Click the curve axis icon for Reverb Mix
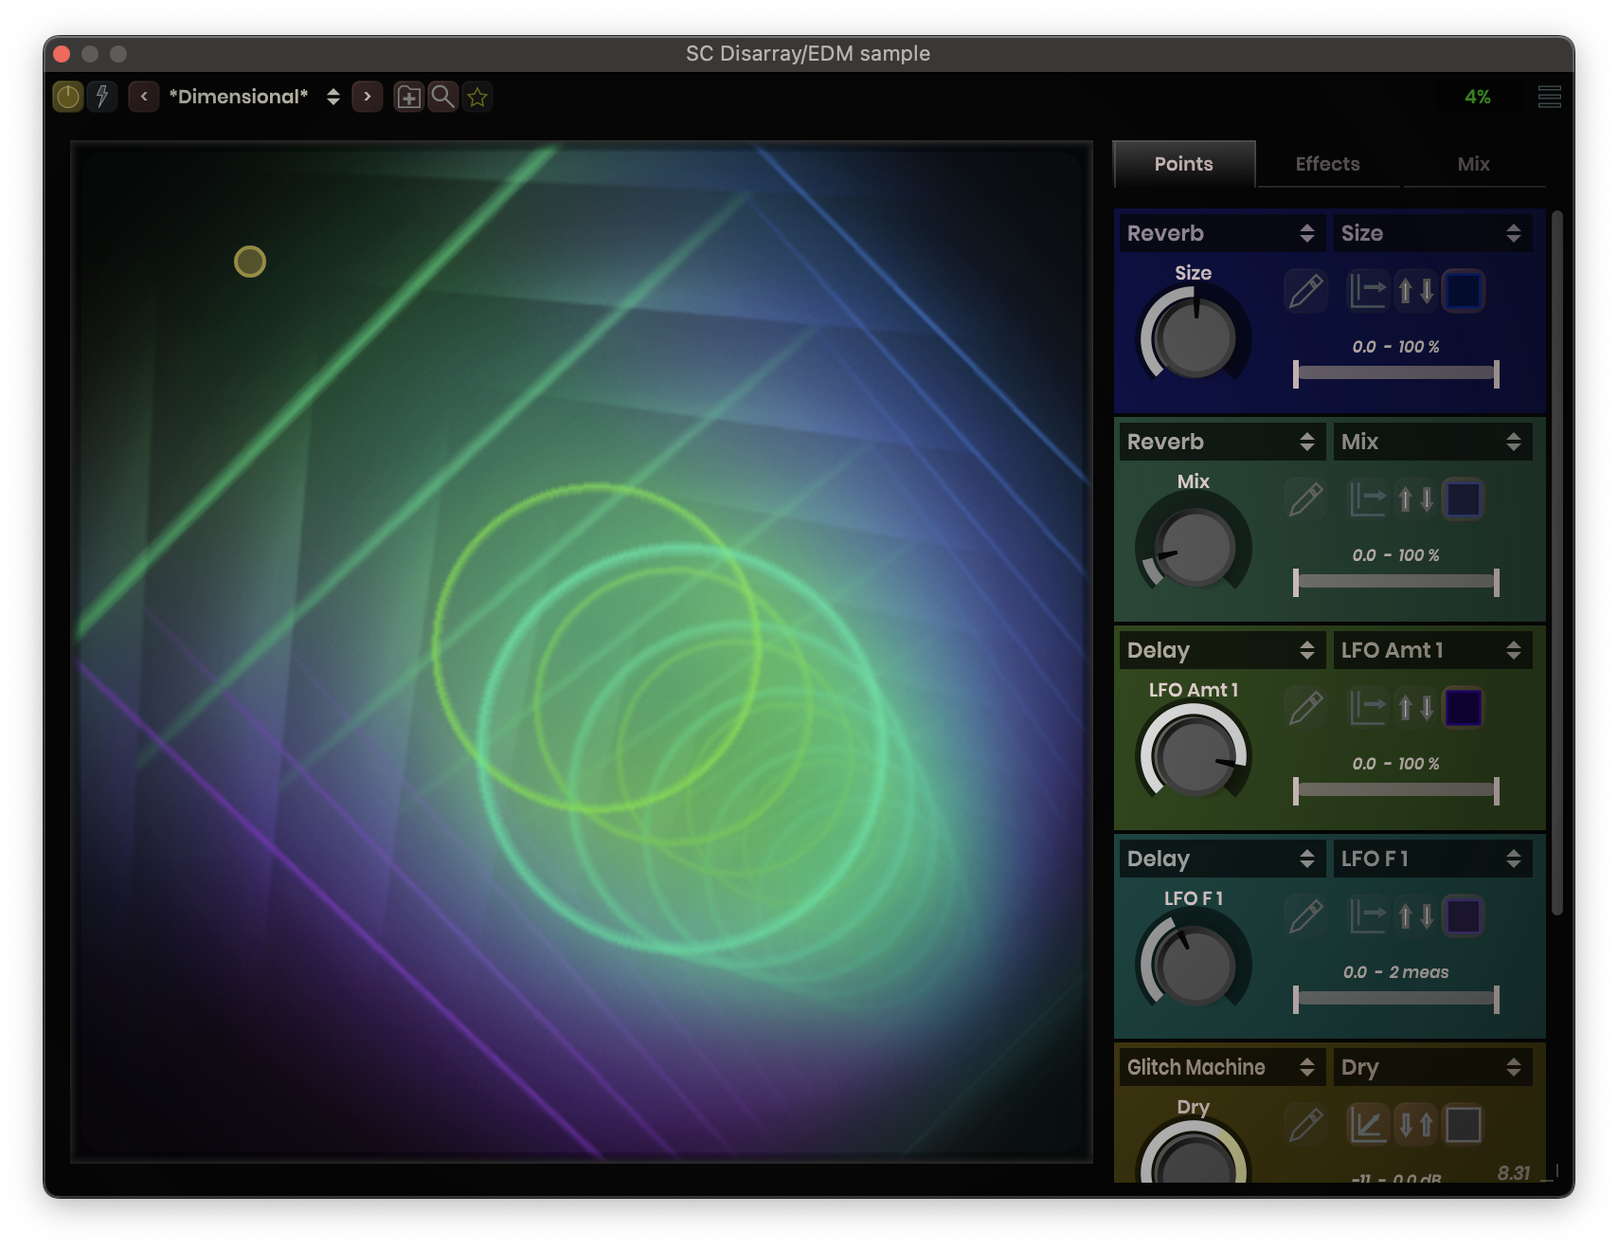The width and height of the screenshot is (1618, 1249). coord(1367,499)
